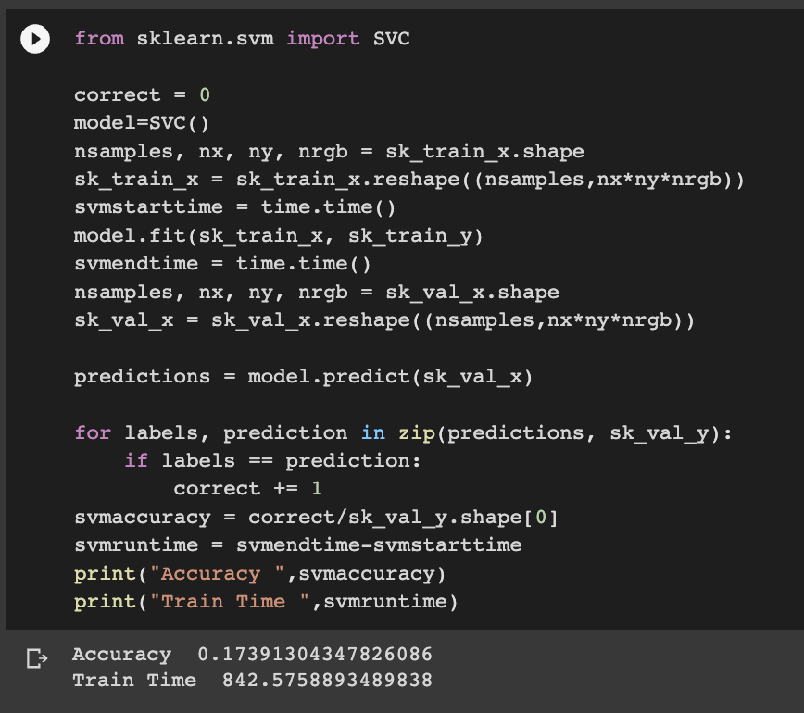Click the output toggle icon beside Accuracy

(x=37, y=658)
